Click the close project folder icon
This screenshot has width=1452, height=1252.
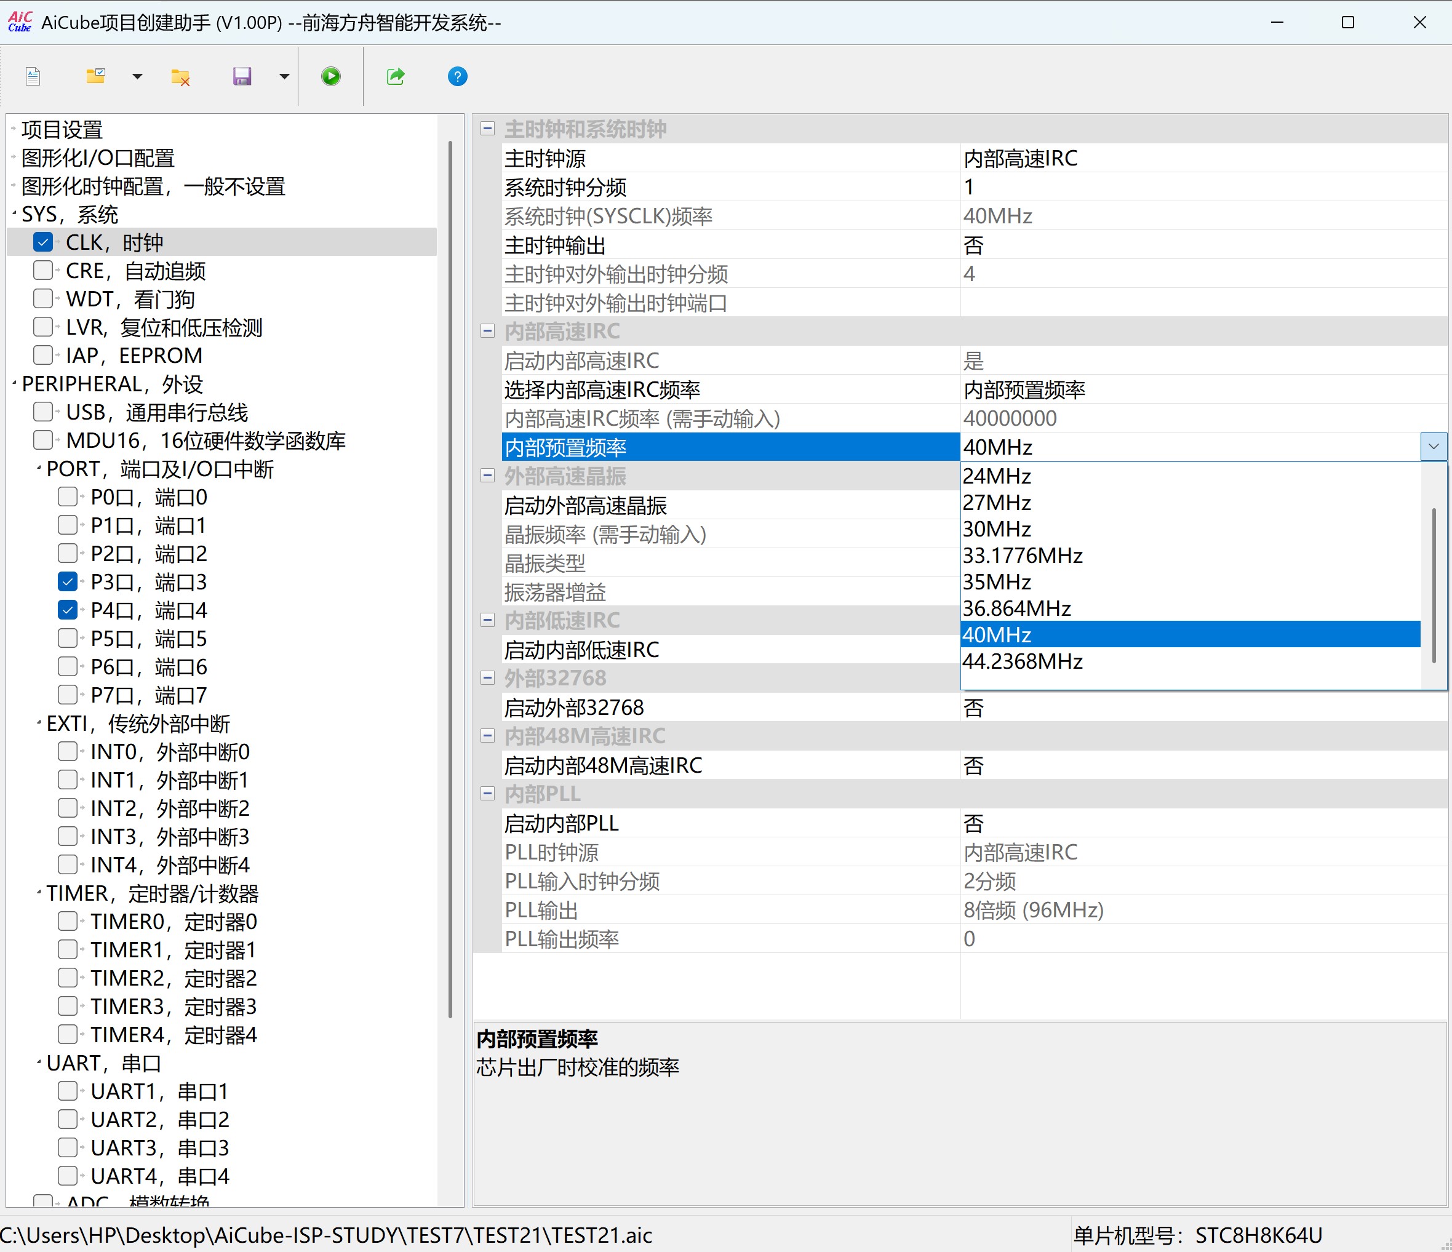coord(181,77)
